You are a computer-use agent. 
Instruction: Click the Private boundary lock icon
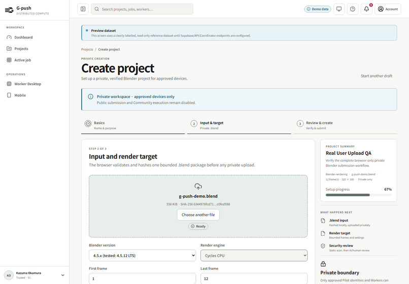pos(323,264)
